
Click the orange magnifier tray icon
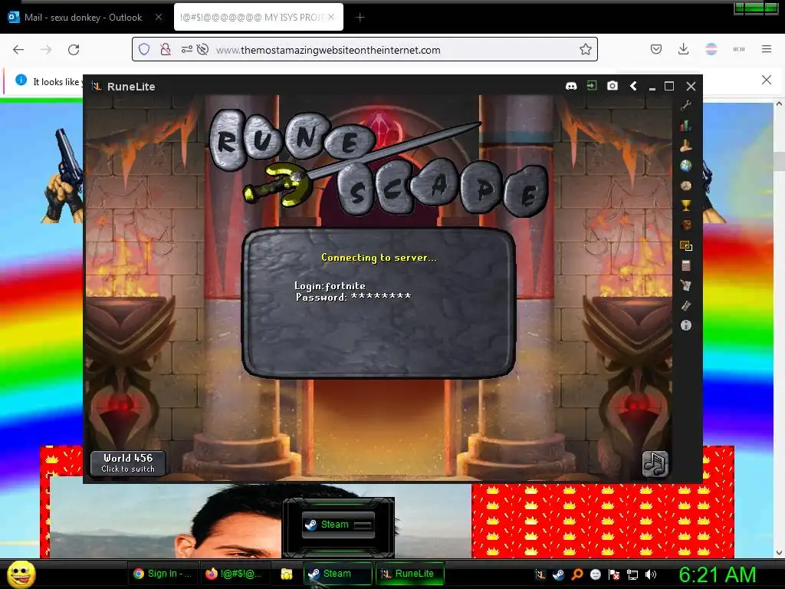[x=576, y=574]
